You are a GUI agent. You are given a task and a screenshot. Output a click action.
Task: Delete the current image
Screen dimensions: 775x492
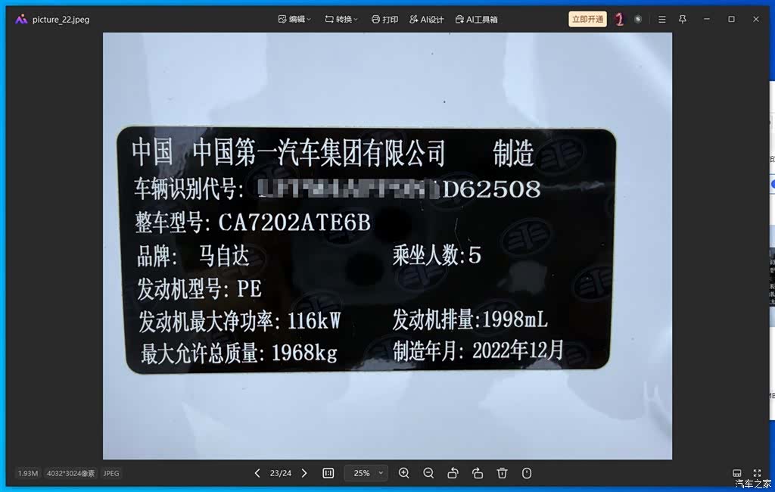point(503,473)
